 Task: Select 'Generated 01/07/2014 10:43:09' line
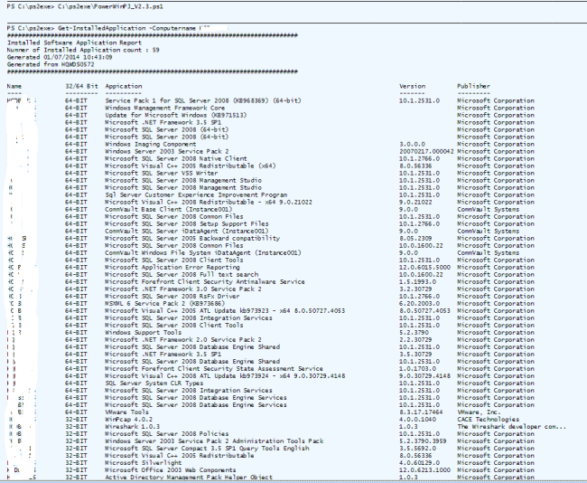(59, 57)
